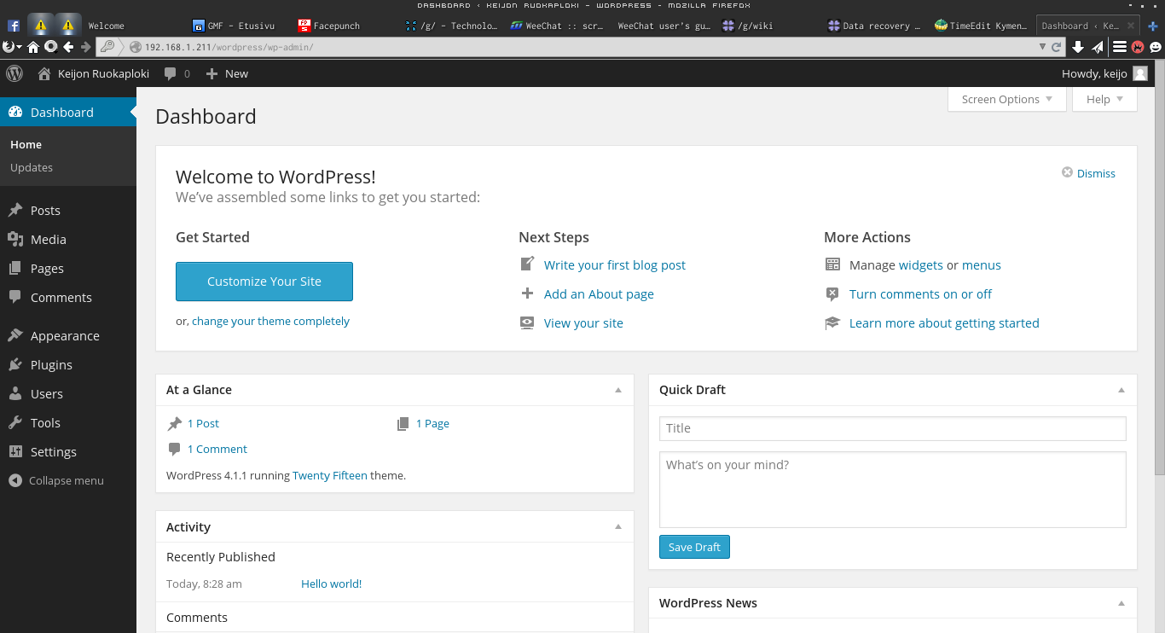
Task: Click the key icon in the address bar
Action: [x=107, y=47]
